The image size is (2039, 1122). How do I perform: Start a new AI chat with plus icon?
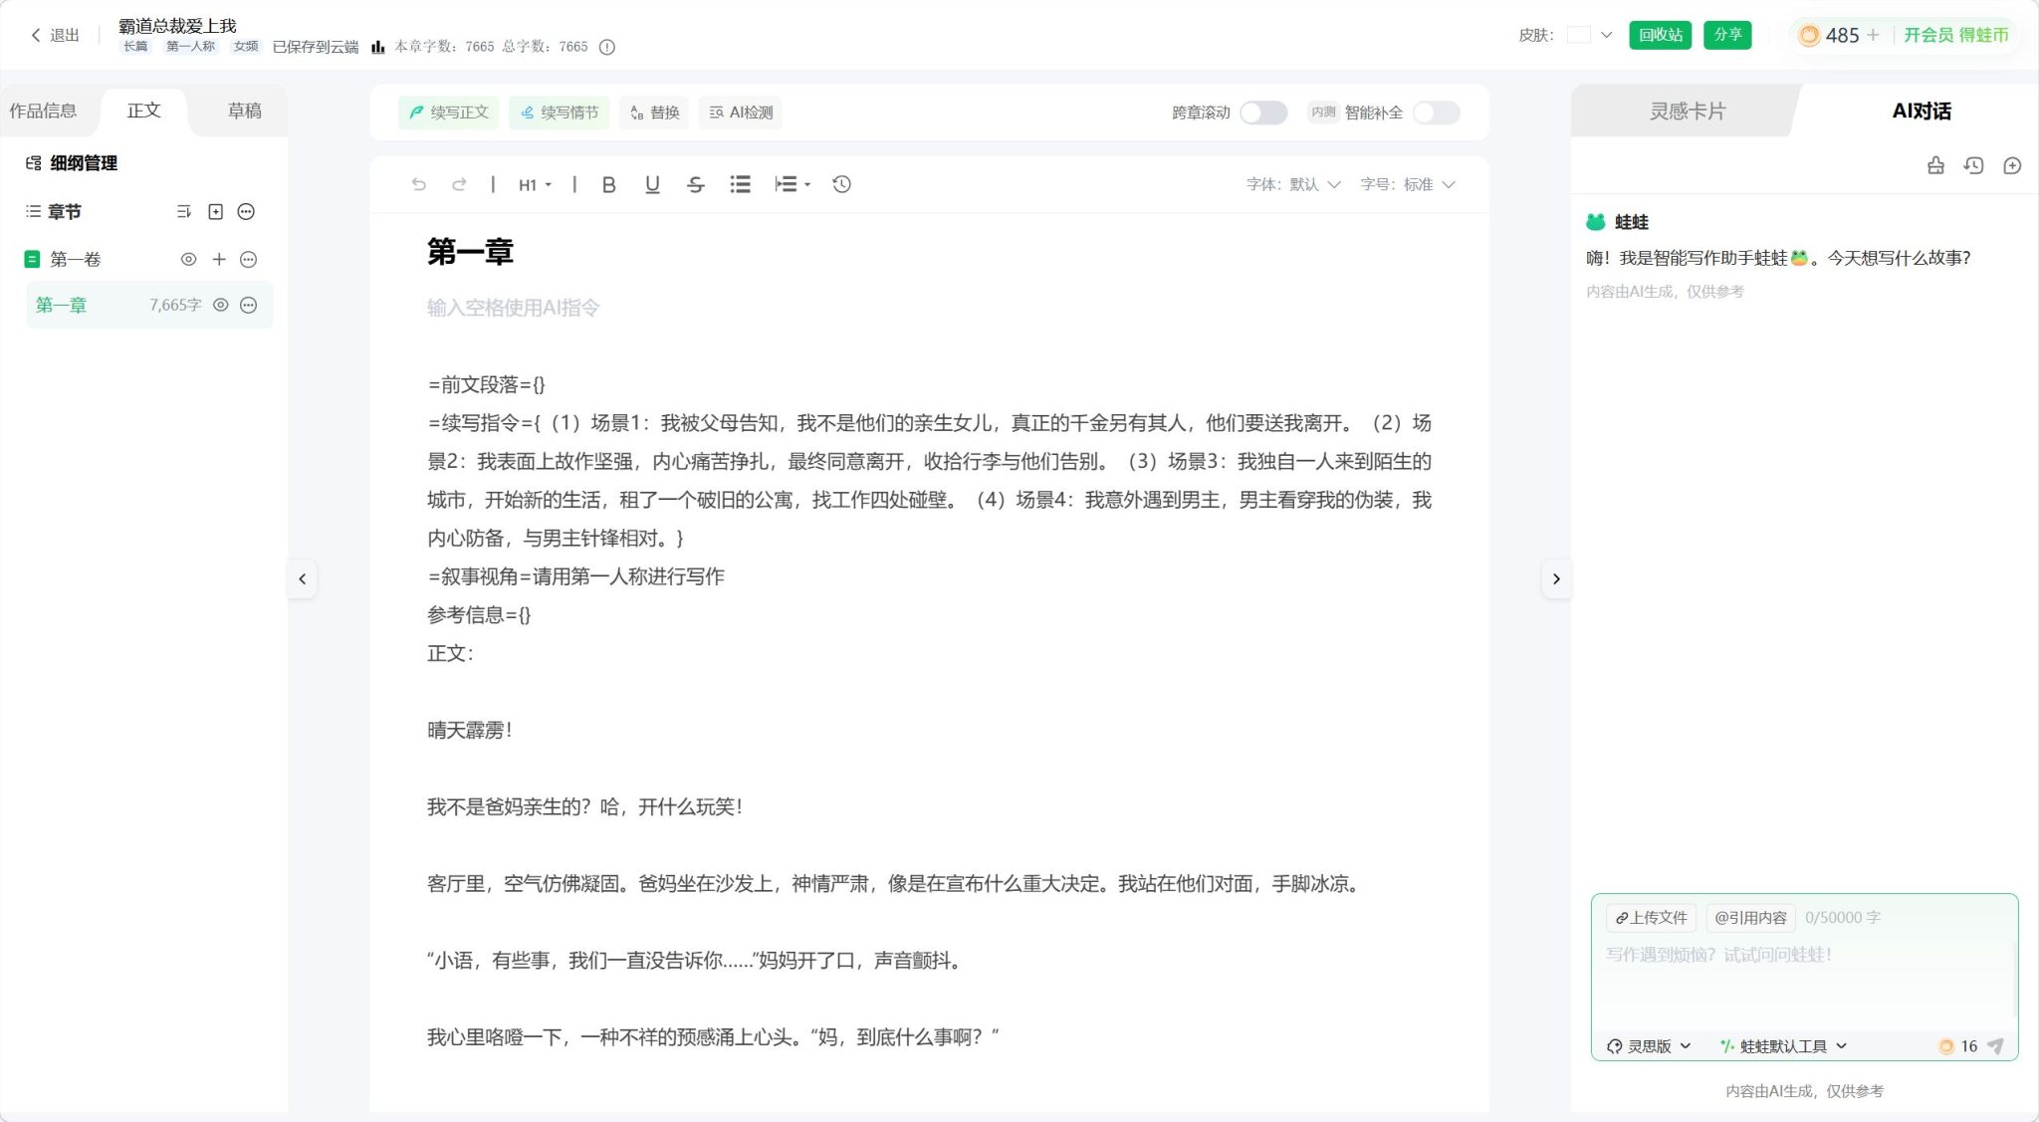pos(2012,165)
